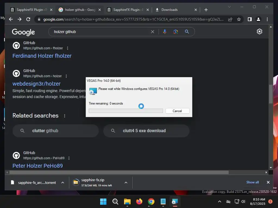Click the vertical page scrollbar thumb
Screen dimensions: 278x208
[x=271, y=94]
